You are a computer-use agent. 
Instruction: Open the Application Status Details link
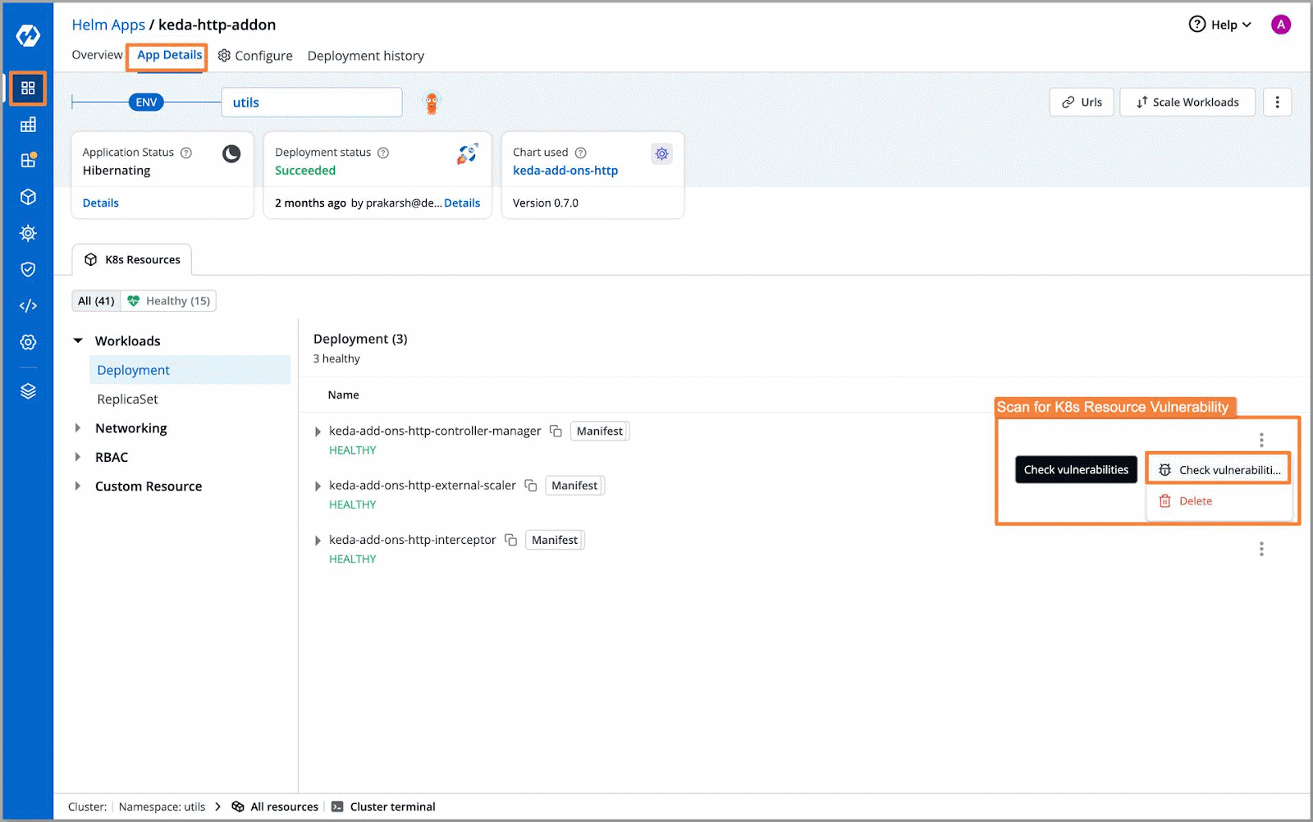click(x=101, y=203)
